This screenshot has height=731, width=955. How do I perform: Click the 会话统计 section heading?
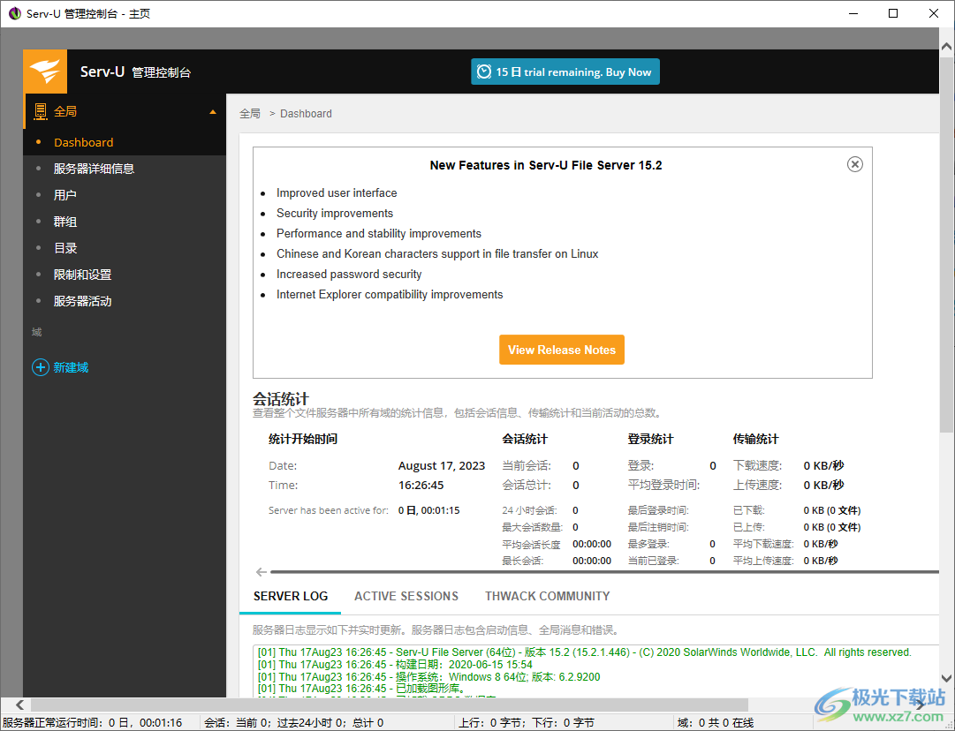(x=281, y=399)
